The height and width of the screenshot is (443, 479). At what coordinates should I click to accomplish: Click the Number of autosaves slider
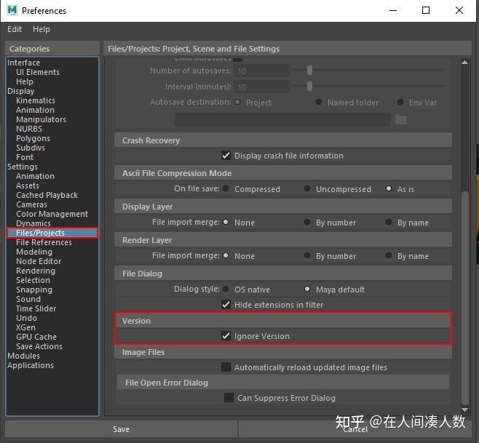click(368, 71)
